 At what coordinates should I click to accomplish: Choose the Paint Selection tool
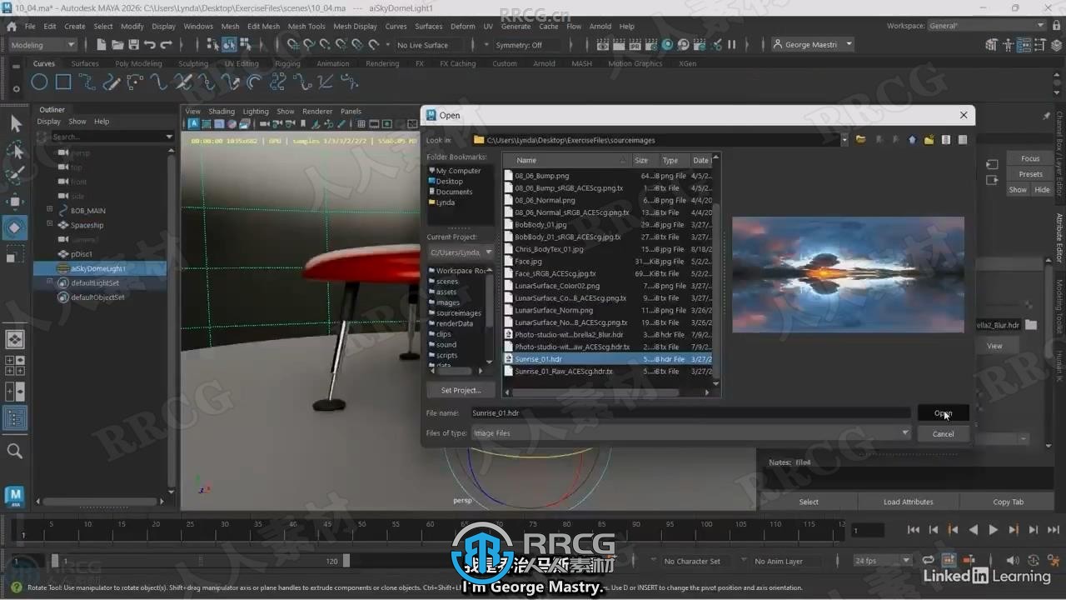point(15,176)
